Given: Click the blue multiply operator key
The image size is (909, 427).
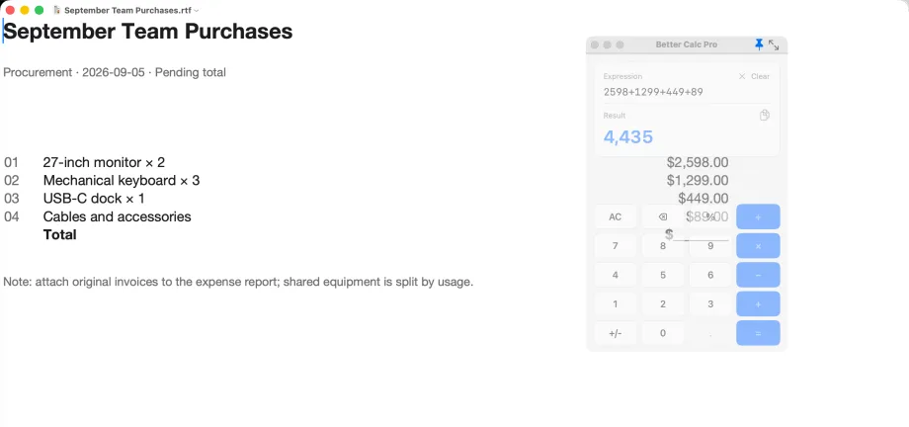Looking at the screenshot, I should coord(758,246).
